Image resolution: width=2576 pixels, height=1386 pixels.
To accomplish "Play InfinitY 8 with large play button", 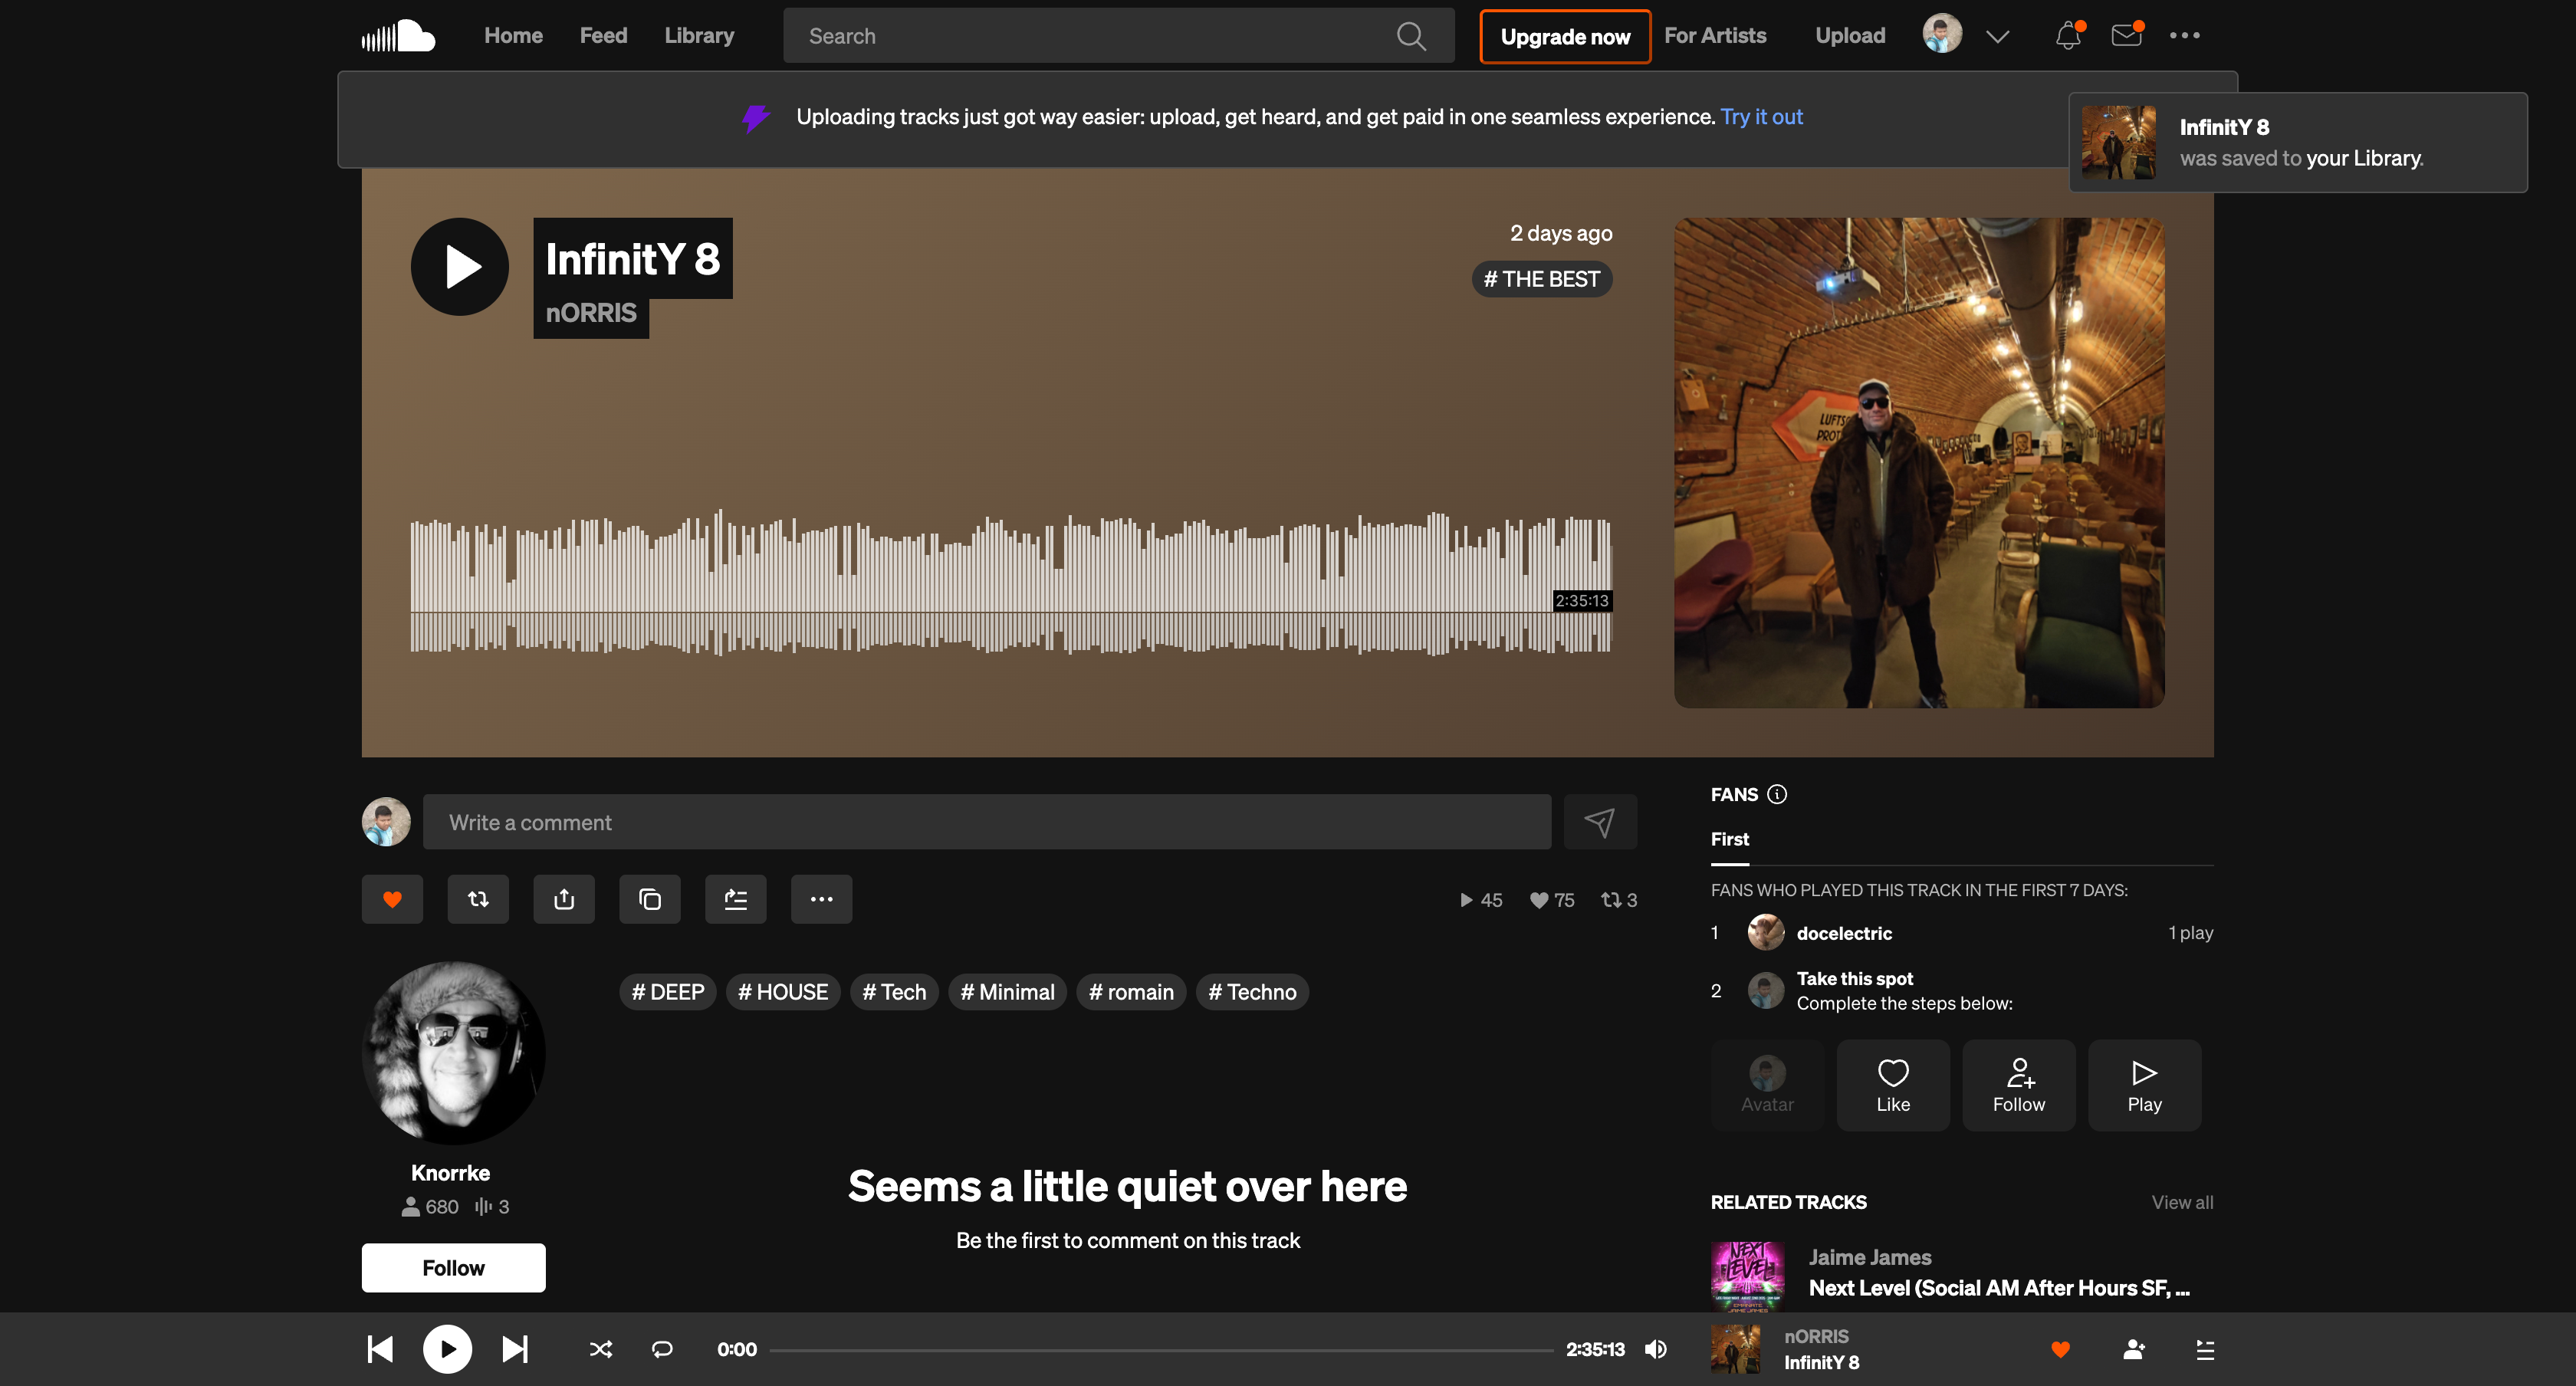I will pos(460,267).
